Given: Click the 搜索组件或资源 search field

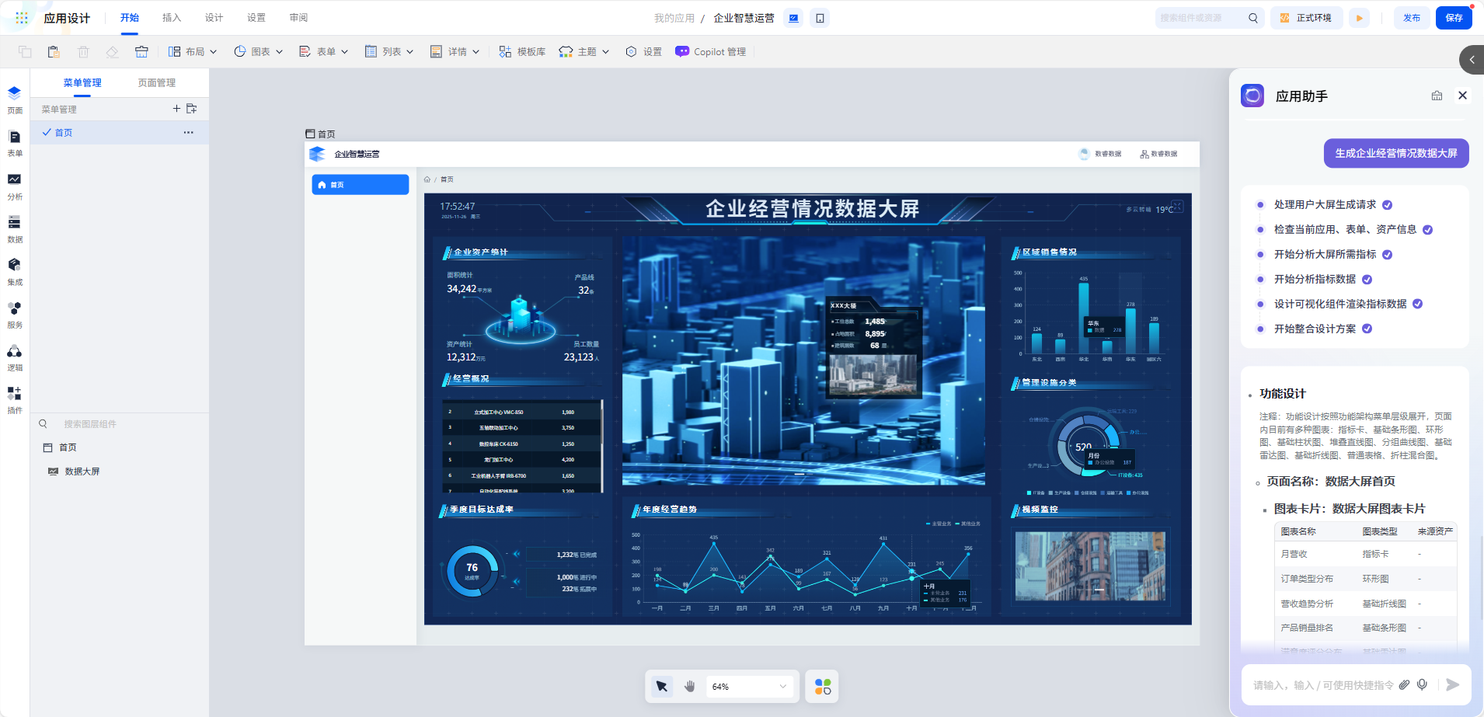Looking at the screenshot, I should point(1200,18).
